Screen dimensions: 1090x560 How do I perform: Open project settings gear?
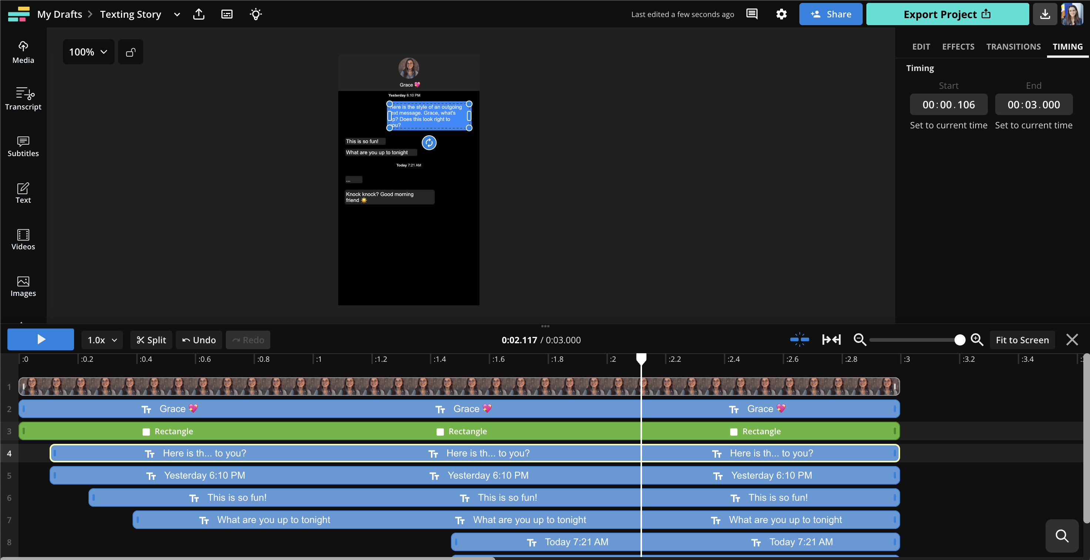(x=781, y=14)
